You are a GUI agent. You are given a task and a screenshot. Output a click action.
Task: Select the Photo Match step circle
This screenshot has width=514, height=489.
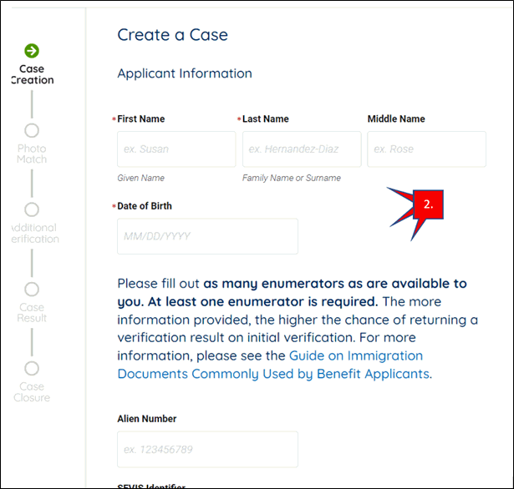(x=32, y=130)
